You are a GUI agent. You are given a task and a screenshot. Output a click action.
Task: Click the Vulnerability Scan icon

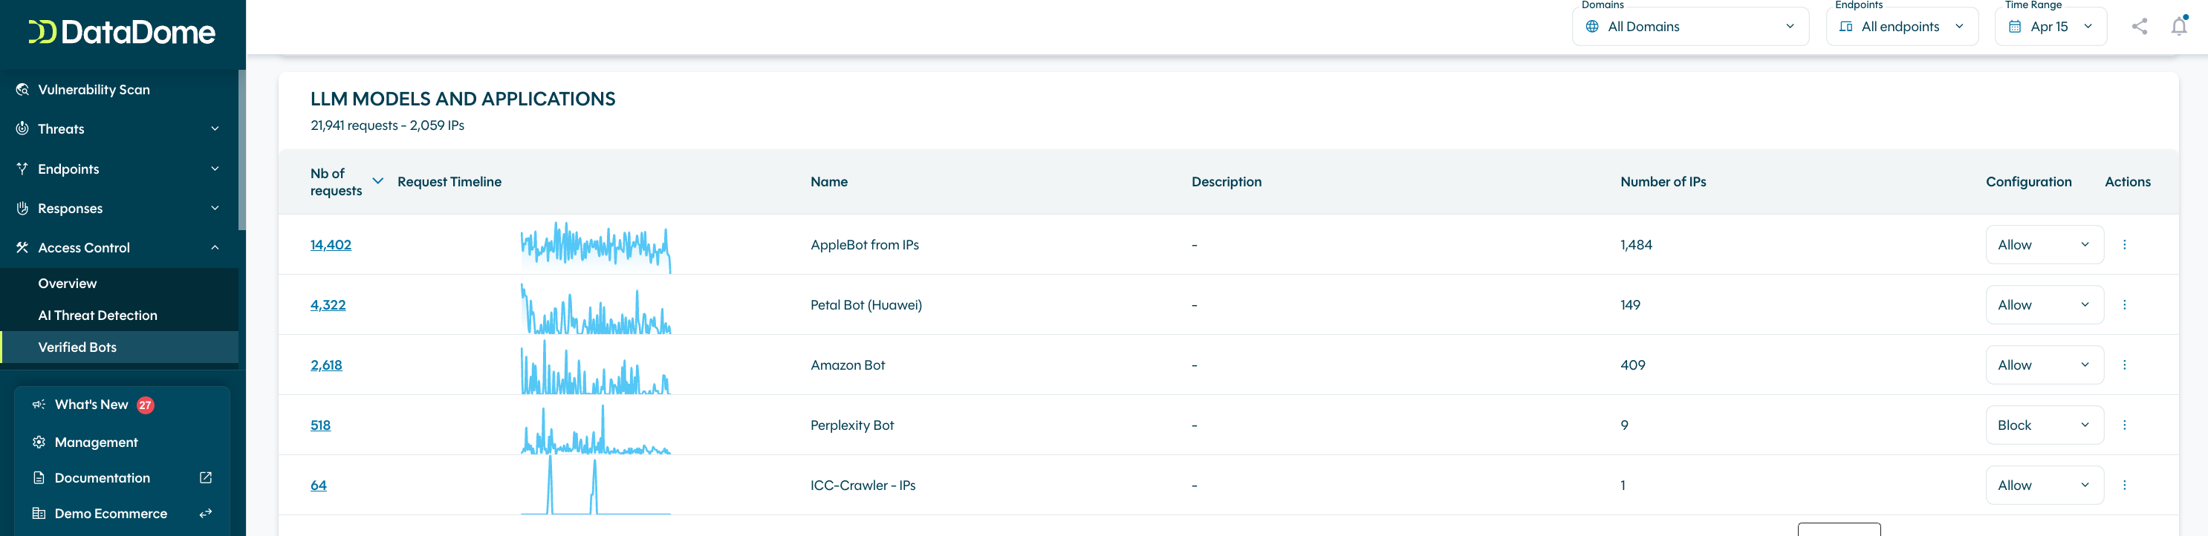pyautogui.click(x=22, y=89)
